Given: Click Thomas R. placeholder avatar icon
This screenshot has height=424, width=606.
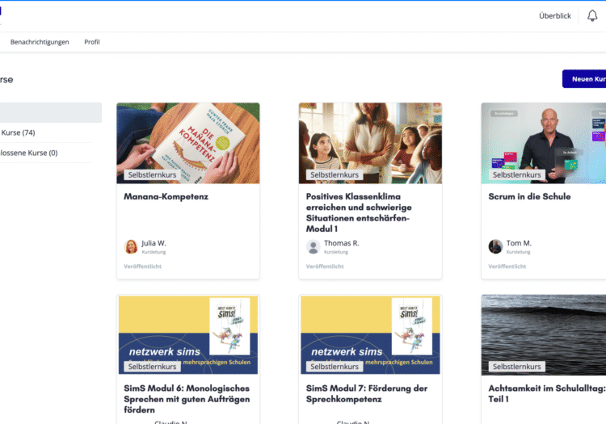Looking at the screenshot, I should pos(313,246).
